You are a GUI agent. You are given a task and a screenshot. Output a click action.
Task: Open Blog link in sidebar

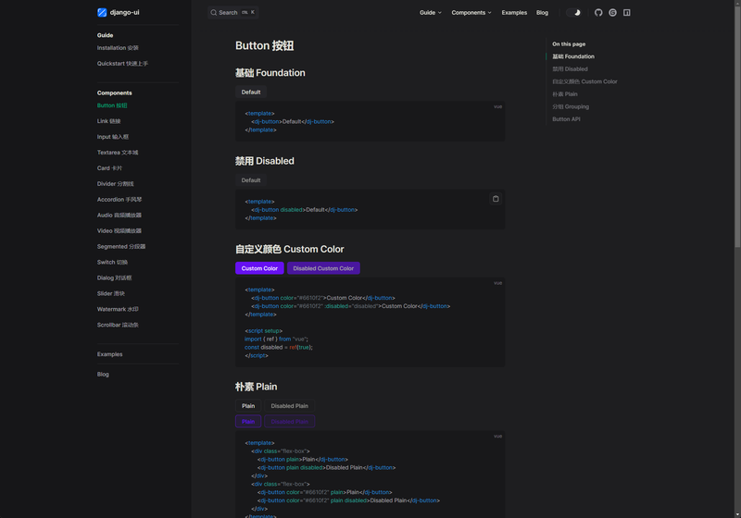click(103, 374)
